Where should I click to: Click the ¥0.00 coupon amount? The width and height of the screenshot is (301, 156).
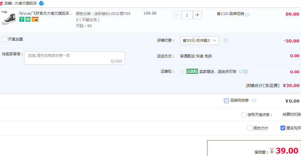click(x=292, y=101)
